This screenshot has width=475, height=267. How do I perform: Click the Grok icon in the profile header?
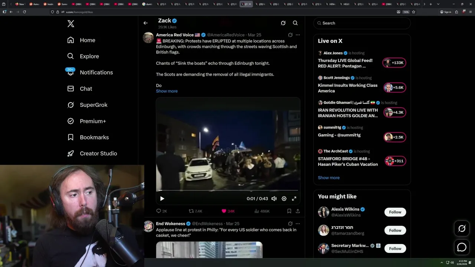tap(283, 23)
